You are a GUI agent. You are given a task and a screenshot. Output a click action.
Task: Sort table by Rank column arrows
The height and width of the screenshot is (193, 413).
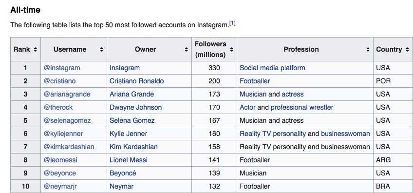(x=35, y=49)
